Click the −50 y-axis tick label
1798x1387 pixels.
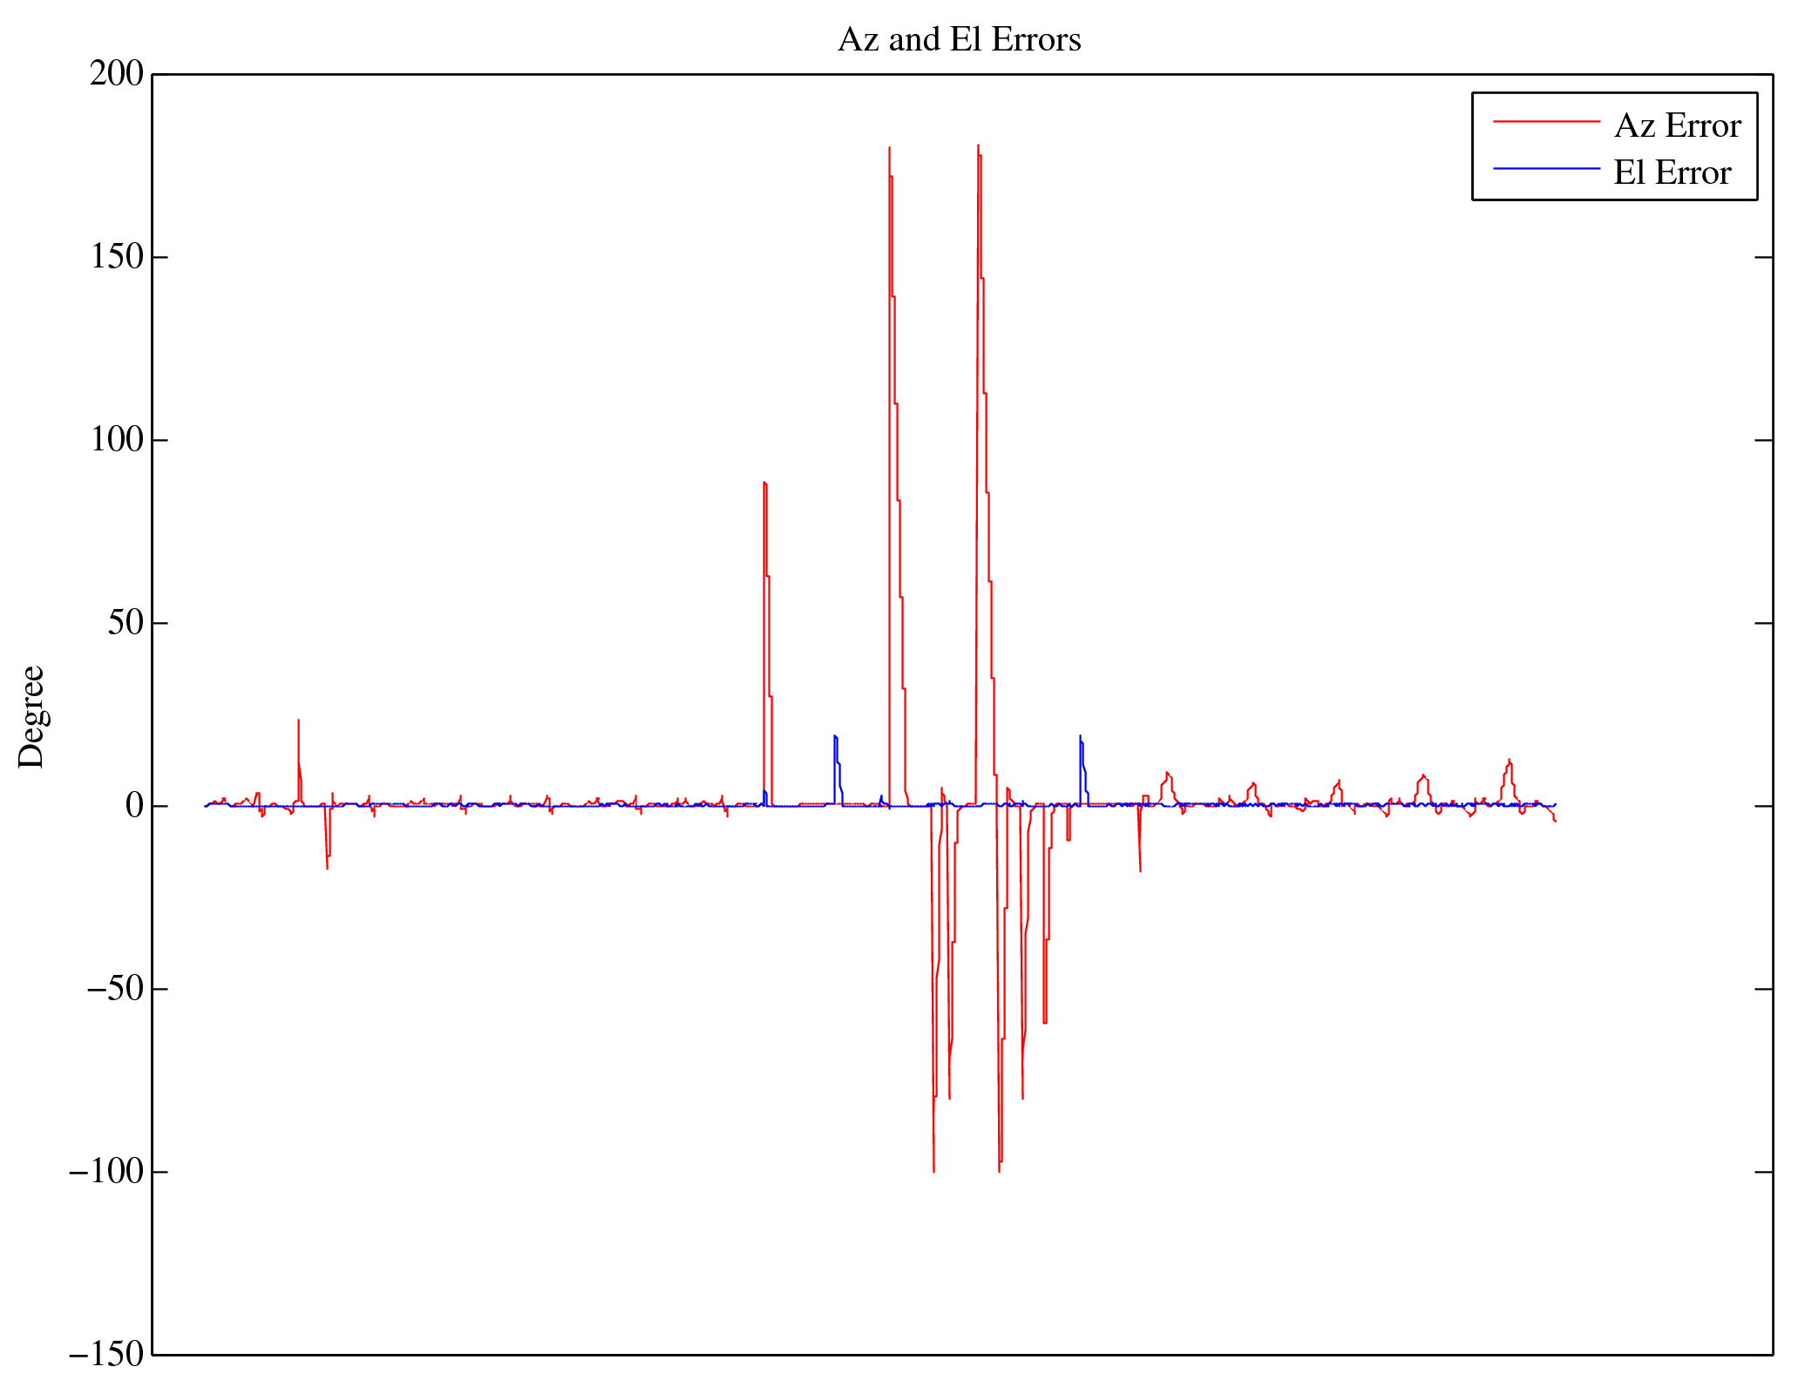[114, 989]
